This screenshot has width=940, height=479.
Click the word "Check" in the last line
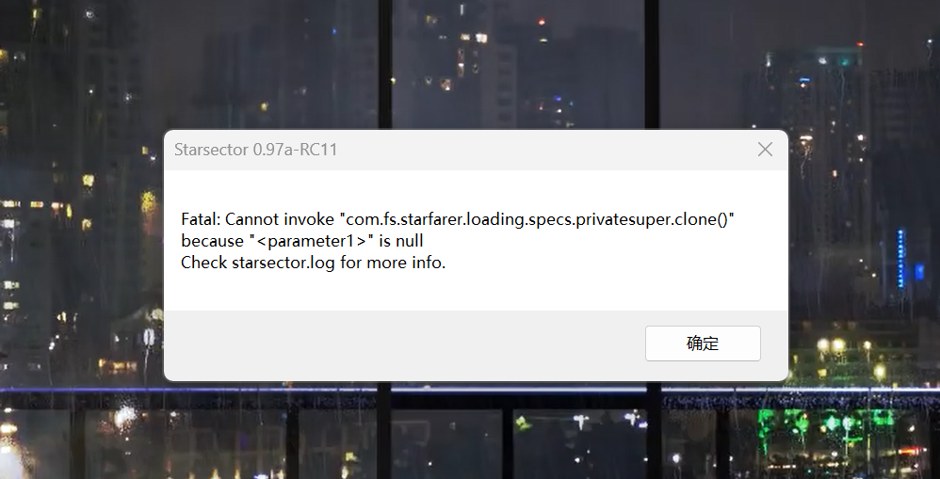tap(203, 263)
